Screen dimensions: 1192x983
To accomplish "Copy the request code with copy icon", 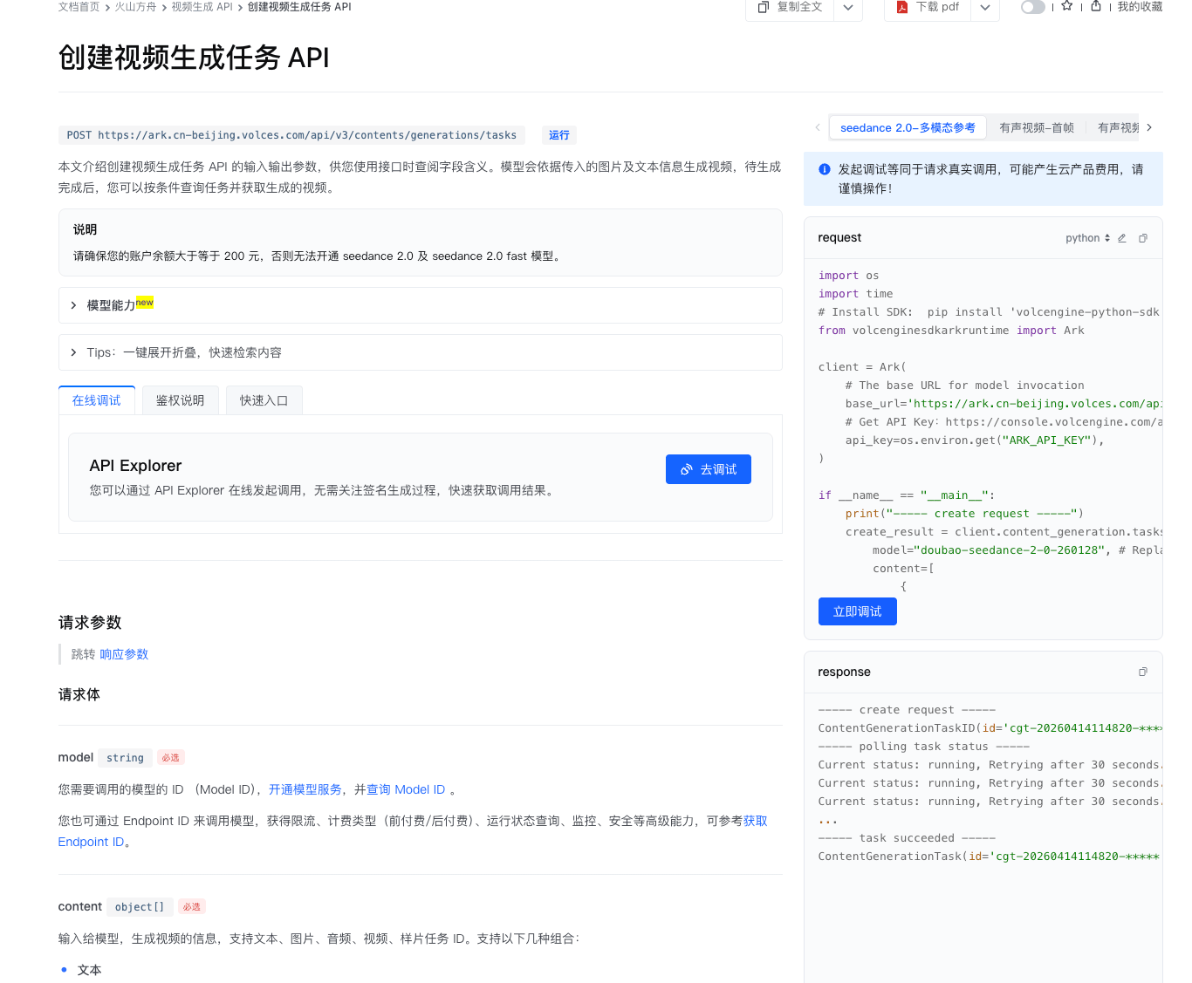I will coord(1143,238).
